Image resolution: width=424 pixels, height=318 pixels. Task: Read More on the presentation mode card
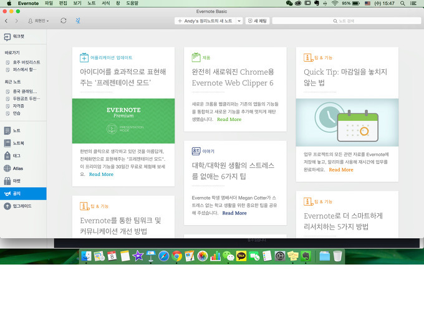(101, 175)
